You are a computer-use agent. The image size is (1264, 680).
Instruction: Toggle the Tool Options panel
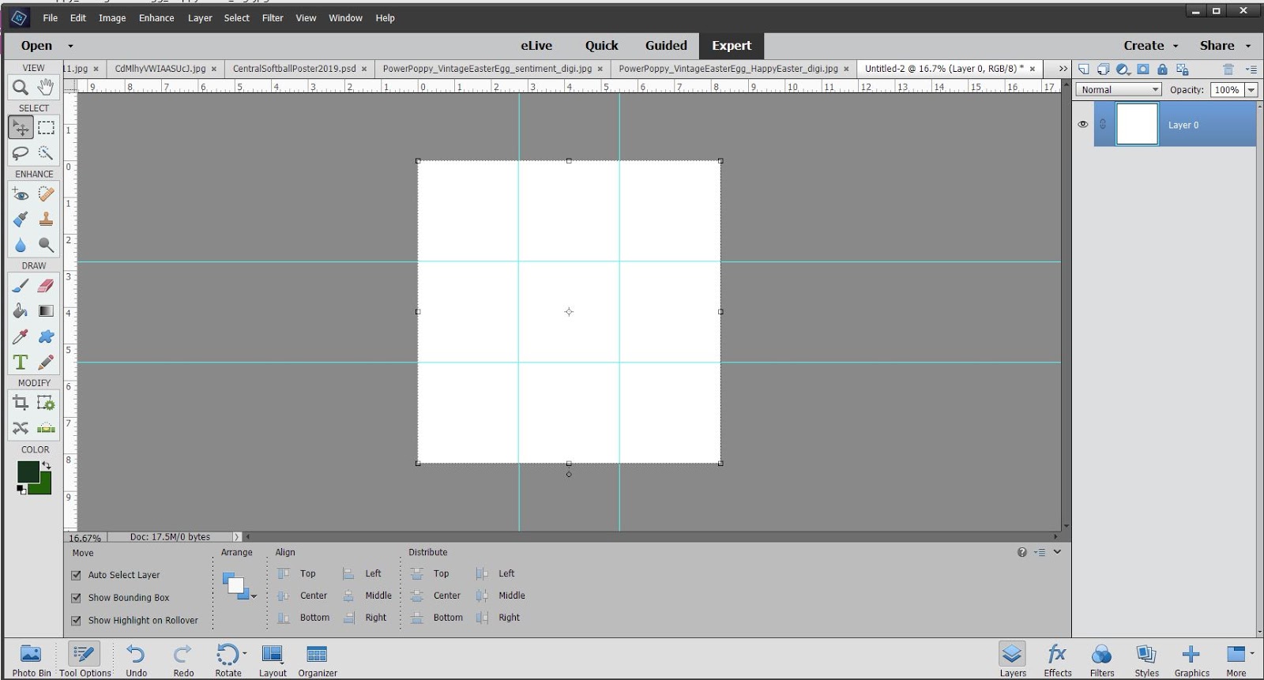[85, 660]
